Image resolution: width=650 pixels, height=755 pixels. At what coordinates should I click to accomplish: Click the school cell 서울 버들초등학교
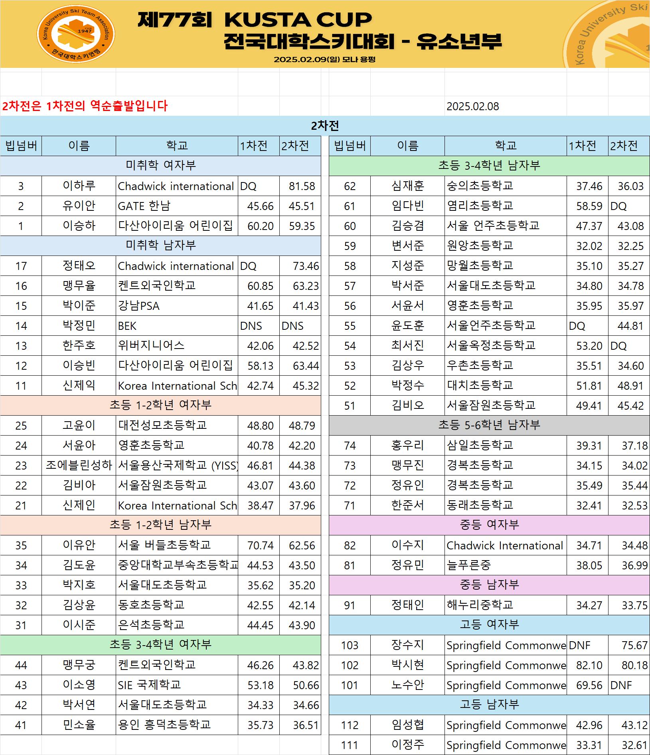pos(177,545)
